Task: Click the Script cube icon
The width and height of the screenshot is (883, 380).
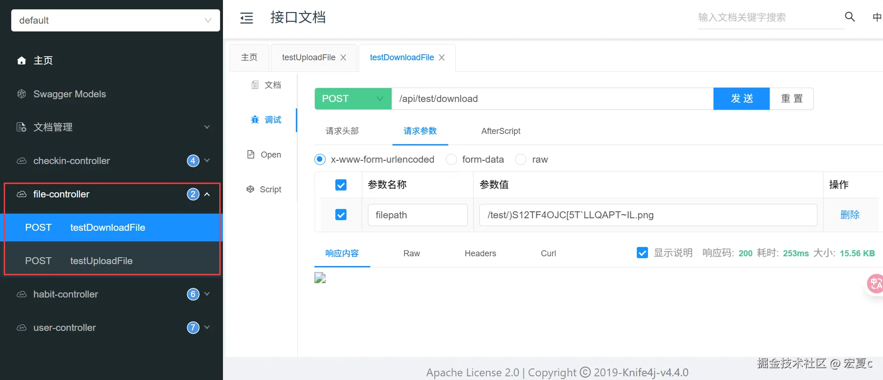Action: click(250, 189)
